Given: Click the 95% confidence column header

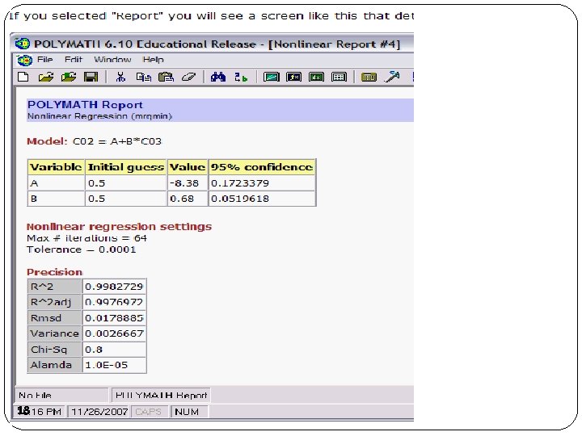Looking at the screenshot, I should [x=262, y=167].
